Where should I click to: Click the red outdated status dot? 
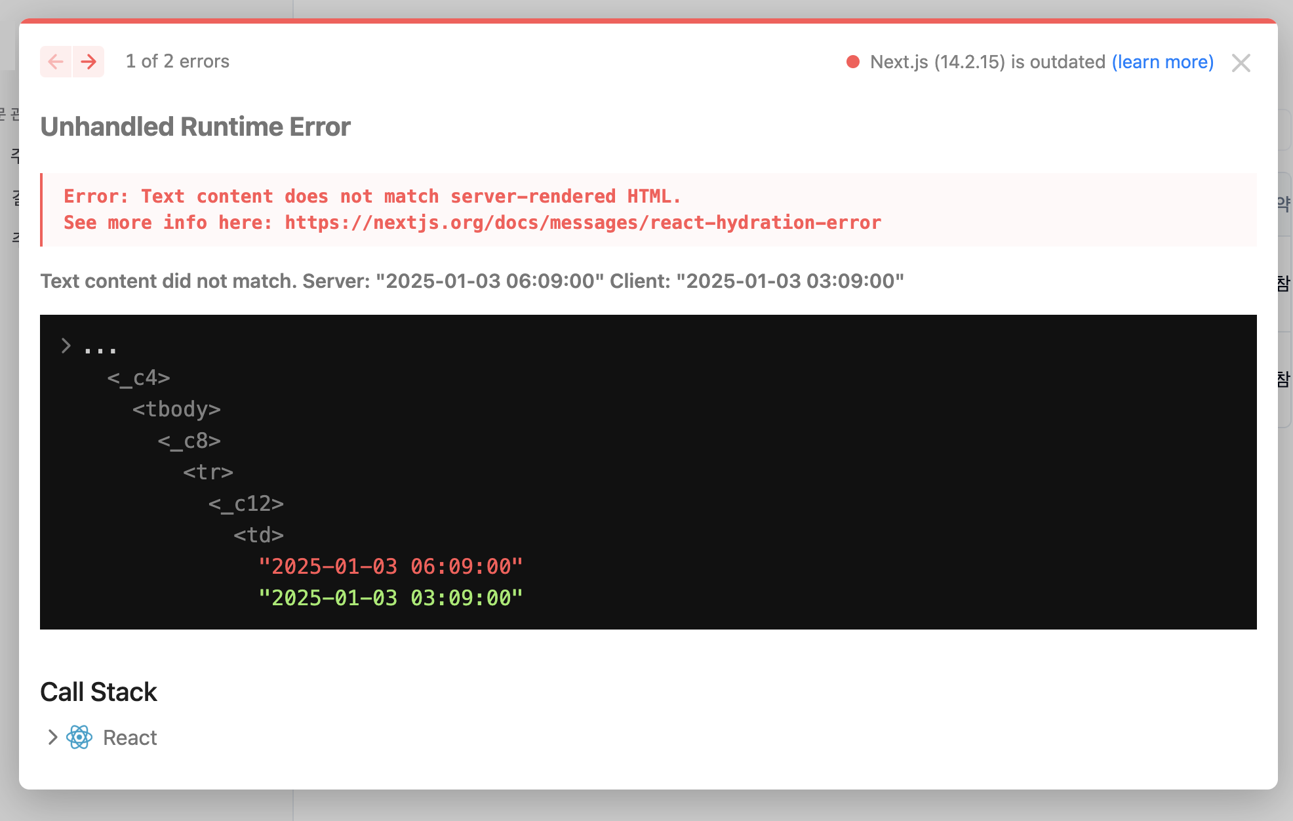click(x=853, y=62)
